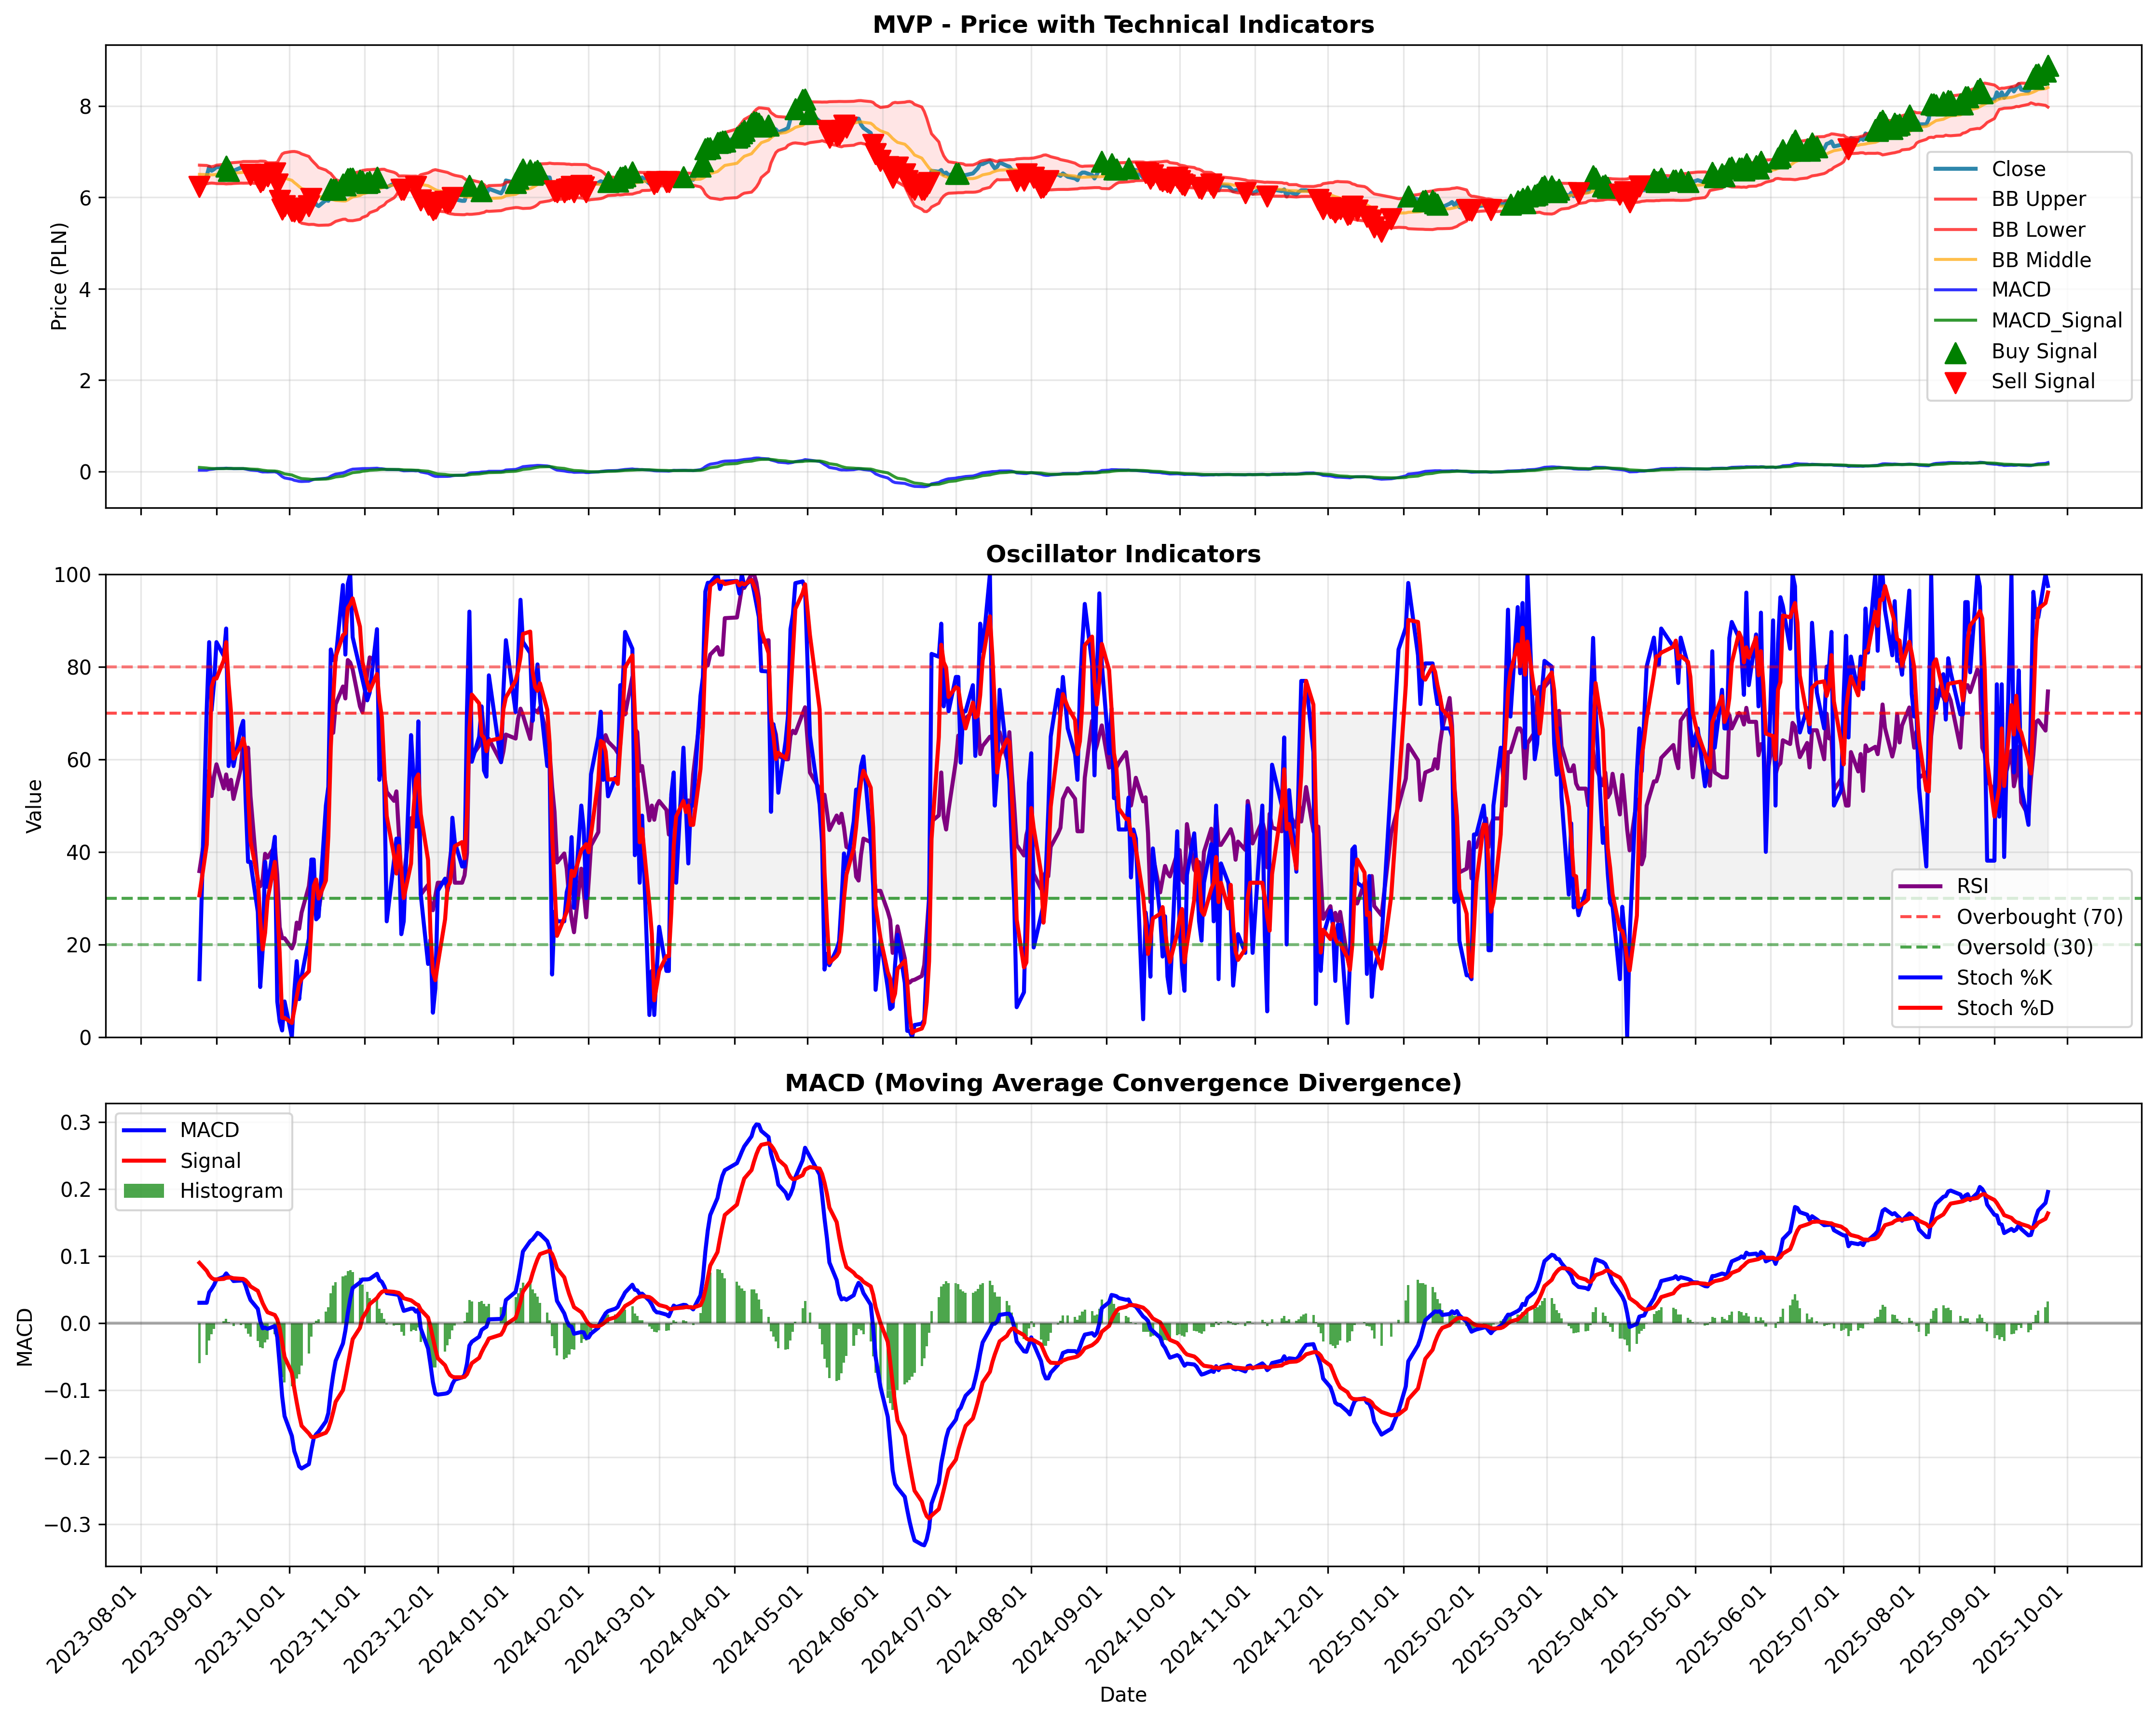Click the green Histogram legend swatch
The image size is (2156, 1720).
tap(144, 1191)
